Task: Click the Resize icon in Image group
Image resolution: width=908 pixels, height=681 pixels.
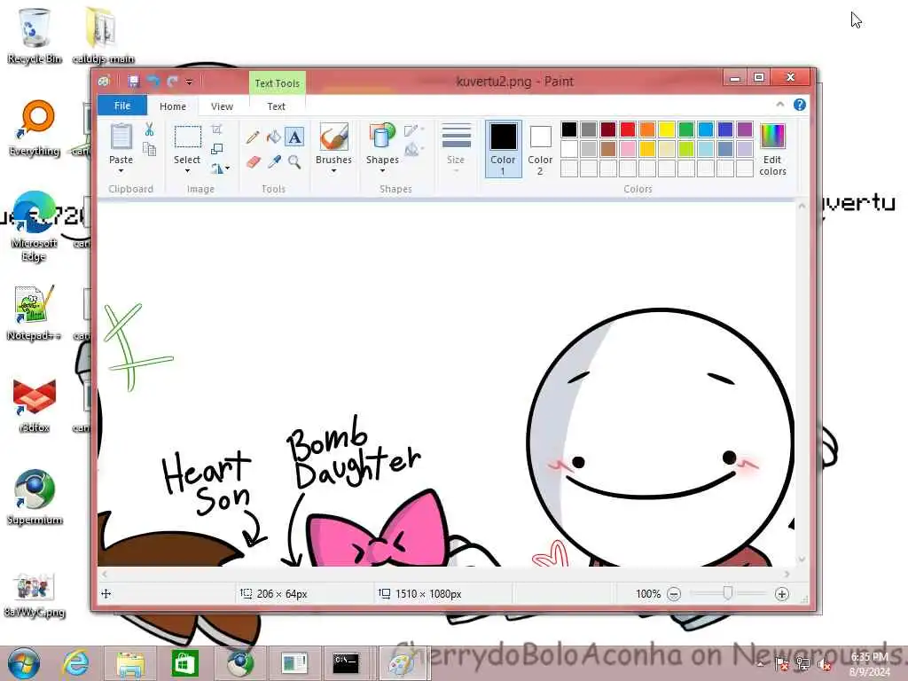Action: click(x=216, y=149)
